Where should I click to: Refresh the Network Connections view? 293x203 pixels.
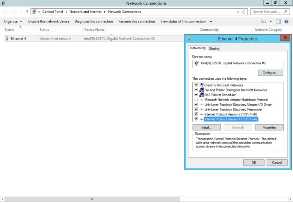[244, 12]
